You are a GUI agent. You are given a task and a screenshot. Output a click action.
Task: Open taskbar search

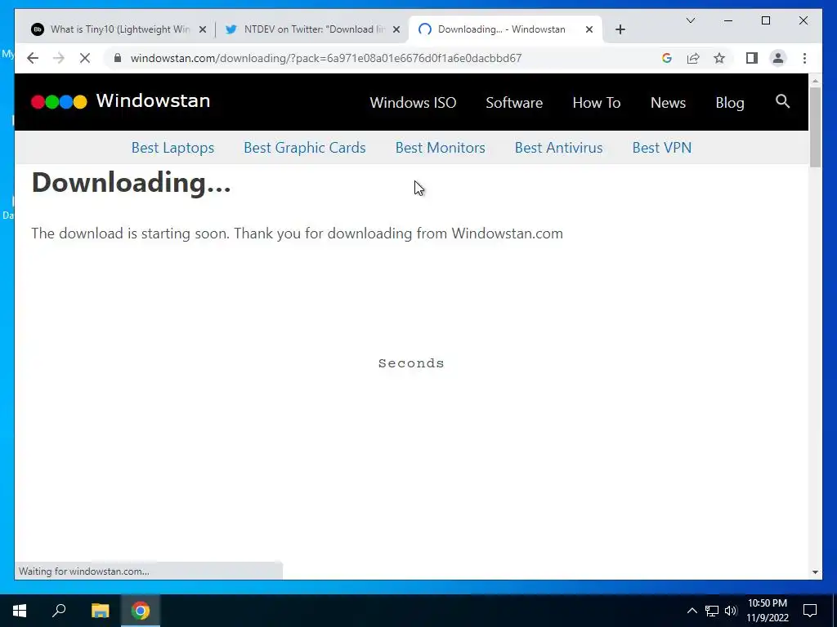click(59, 611)
